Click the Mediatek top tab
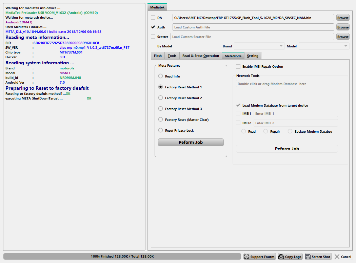The image size is (356, 263). pyautogui.click(x=157, y=7)
